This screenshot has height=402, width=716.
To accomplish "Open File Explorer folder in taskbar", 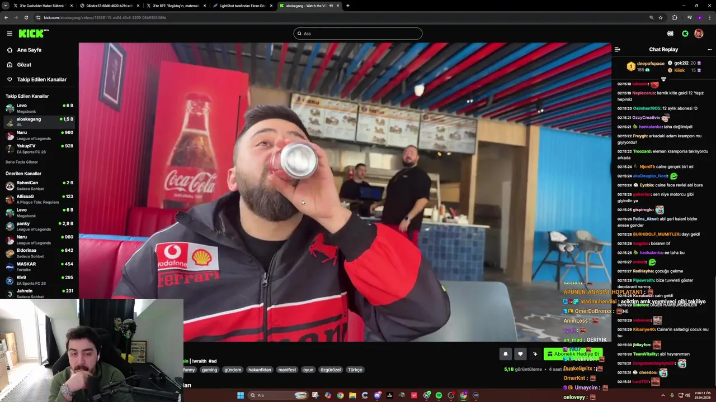I will pyautogui.click(x=352, y=395).
